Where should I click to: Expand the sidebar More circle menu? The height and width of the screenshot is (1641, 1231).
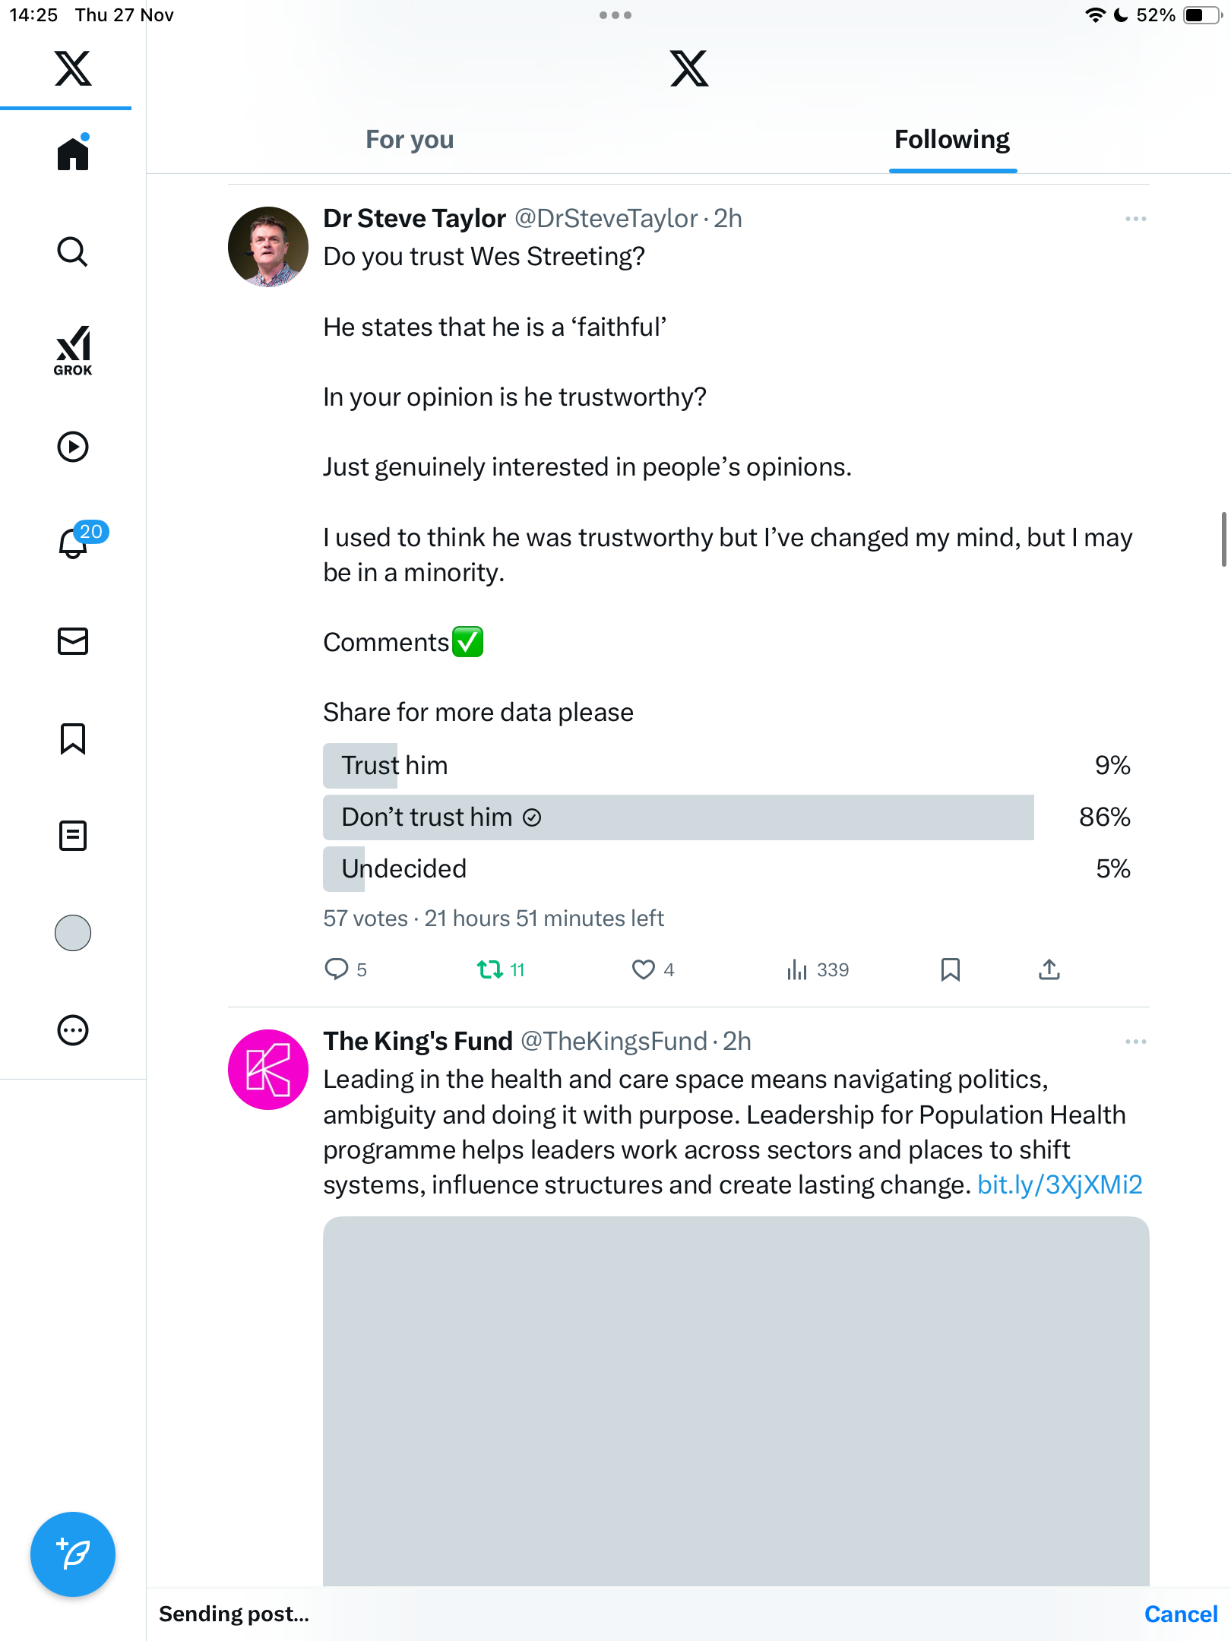point(73,1030)
